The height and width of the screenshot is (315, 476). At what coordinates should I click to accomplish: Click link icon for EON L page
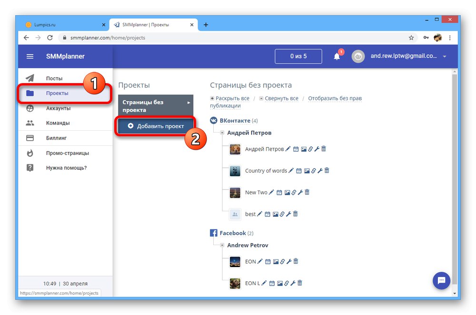click(x=286, y=283)
